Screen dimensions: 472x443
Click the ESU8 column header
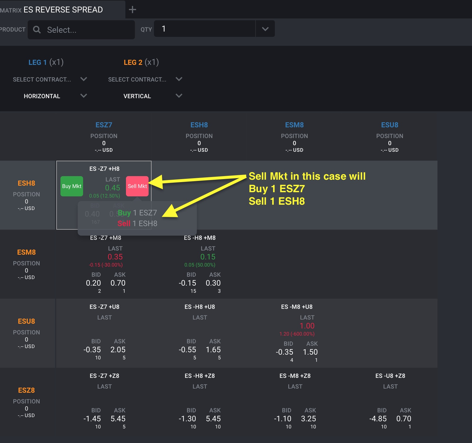coord(390,125)
